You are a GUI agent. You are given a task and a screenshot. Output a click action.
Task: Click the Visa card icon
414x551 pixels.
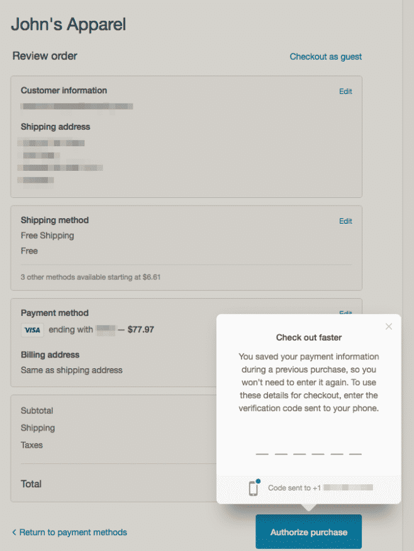(32, 330)
